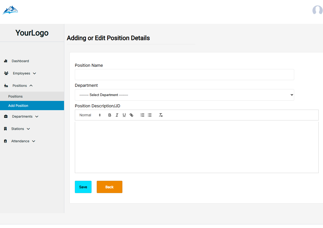Toggle underline formatting in the editor toolbar
The height and width of the screenshot is (228, 323).
(124, 115)
